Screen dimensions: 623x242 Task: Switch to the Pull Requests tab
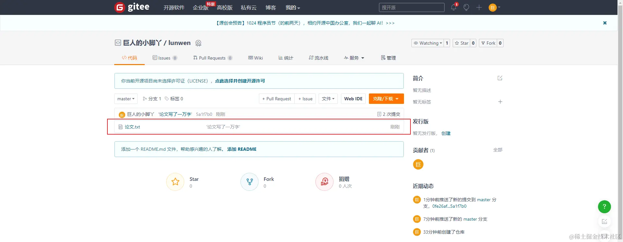click(213, 58)
